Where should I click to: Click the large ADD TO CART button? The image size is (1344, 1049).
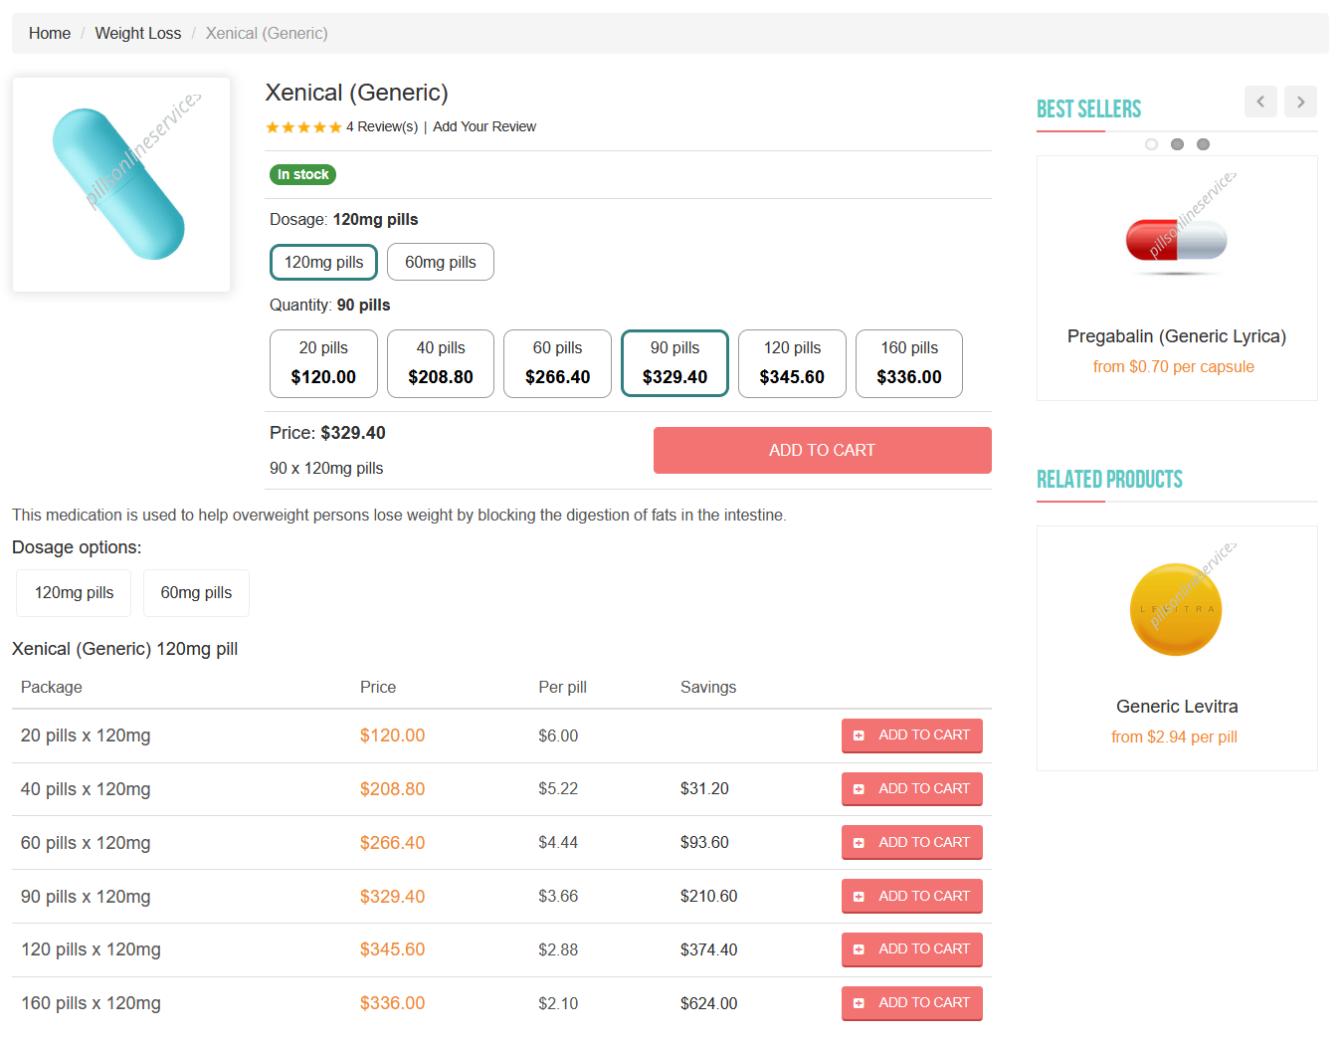[x=823, y=450]
